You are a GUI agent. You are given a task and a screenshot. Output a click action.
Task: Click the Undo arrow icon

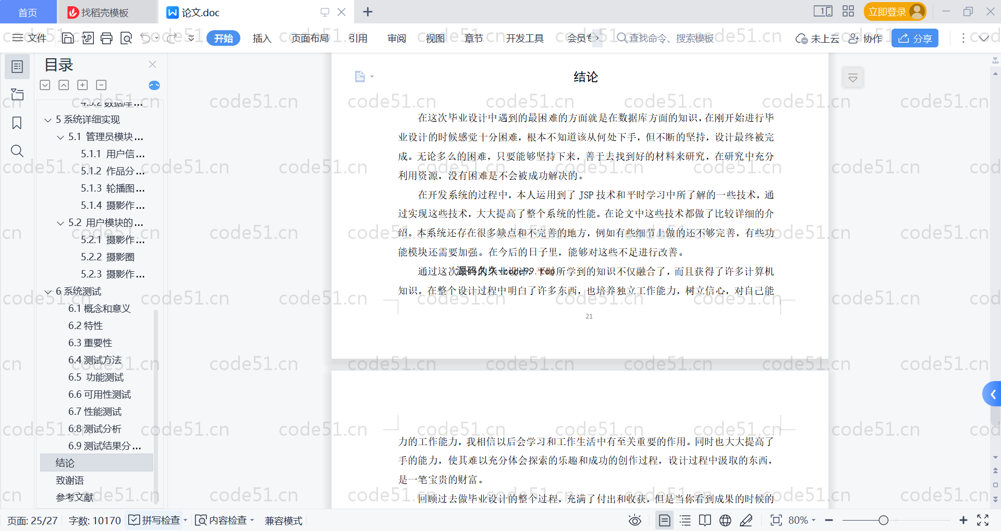tap(145, 38)
